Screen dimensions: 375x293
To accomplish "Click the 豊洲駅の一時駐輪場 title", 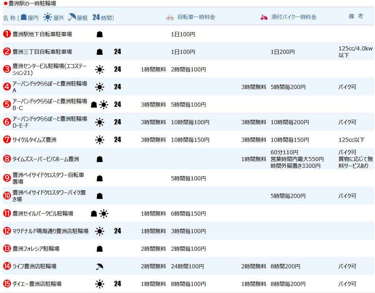I will (32, 4).
